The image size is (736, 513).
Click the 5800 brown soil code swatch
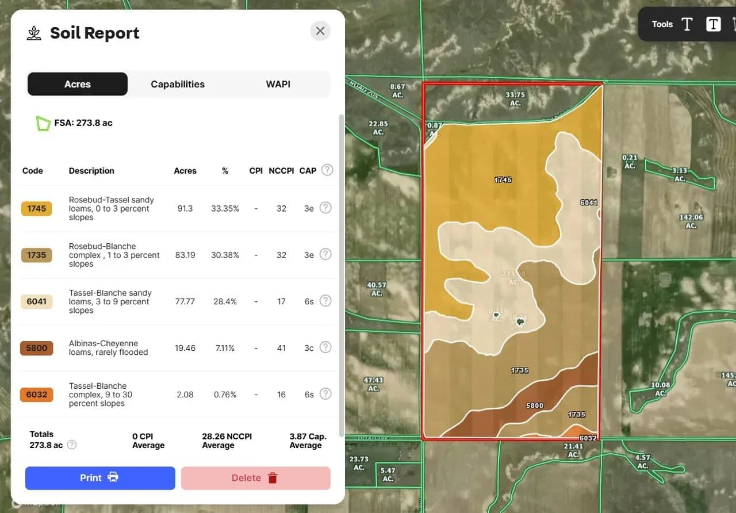36,348
